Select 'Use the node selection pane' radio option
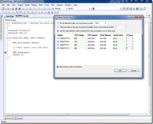This screenshot has width=153, height=124. 58,31
